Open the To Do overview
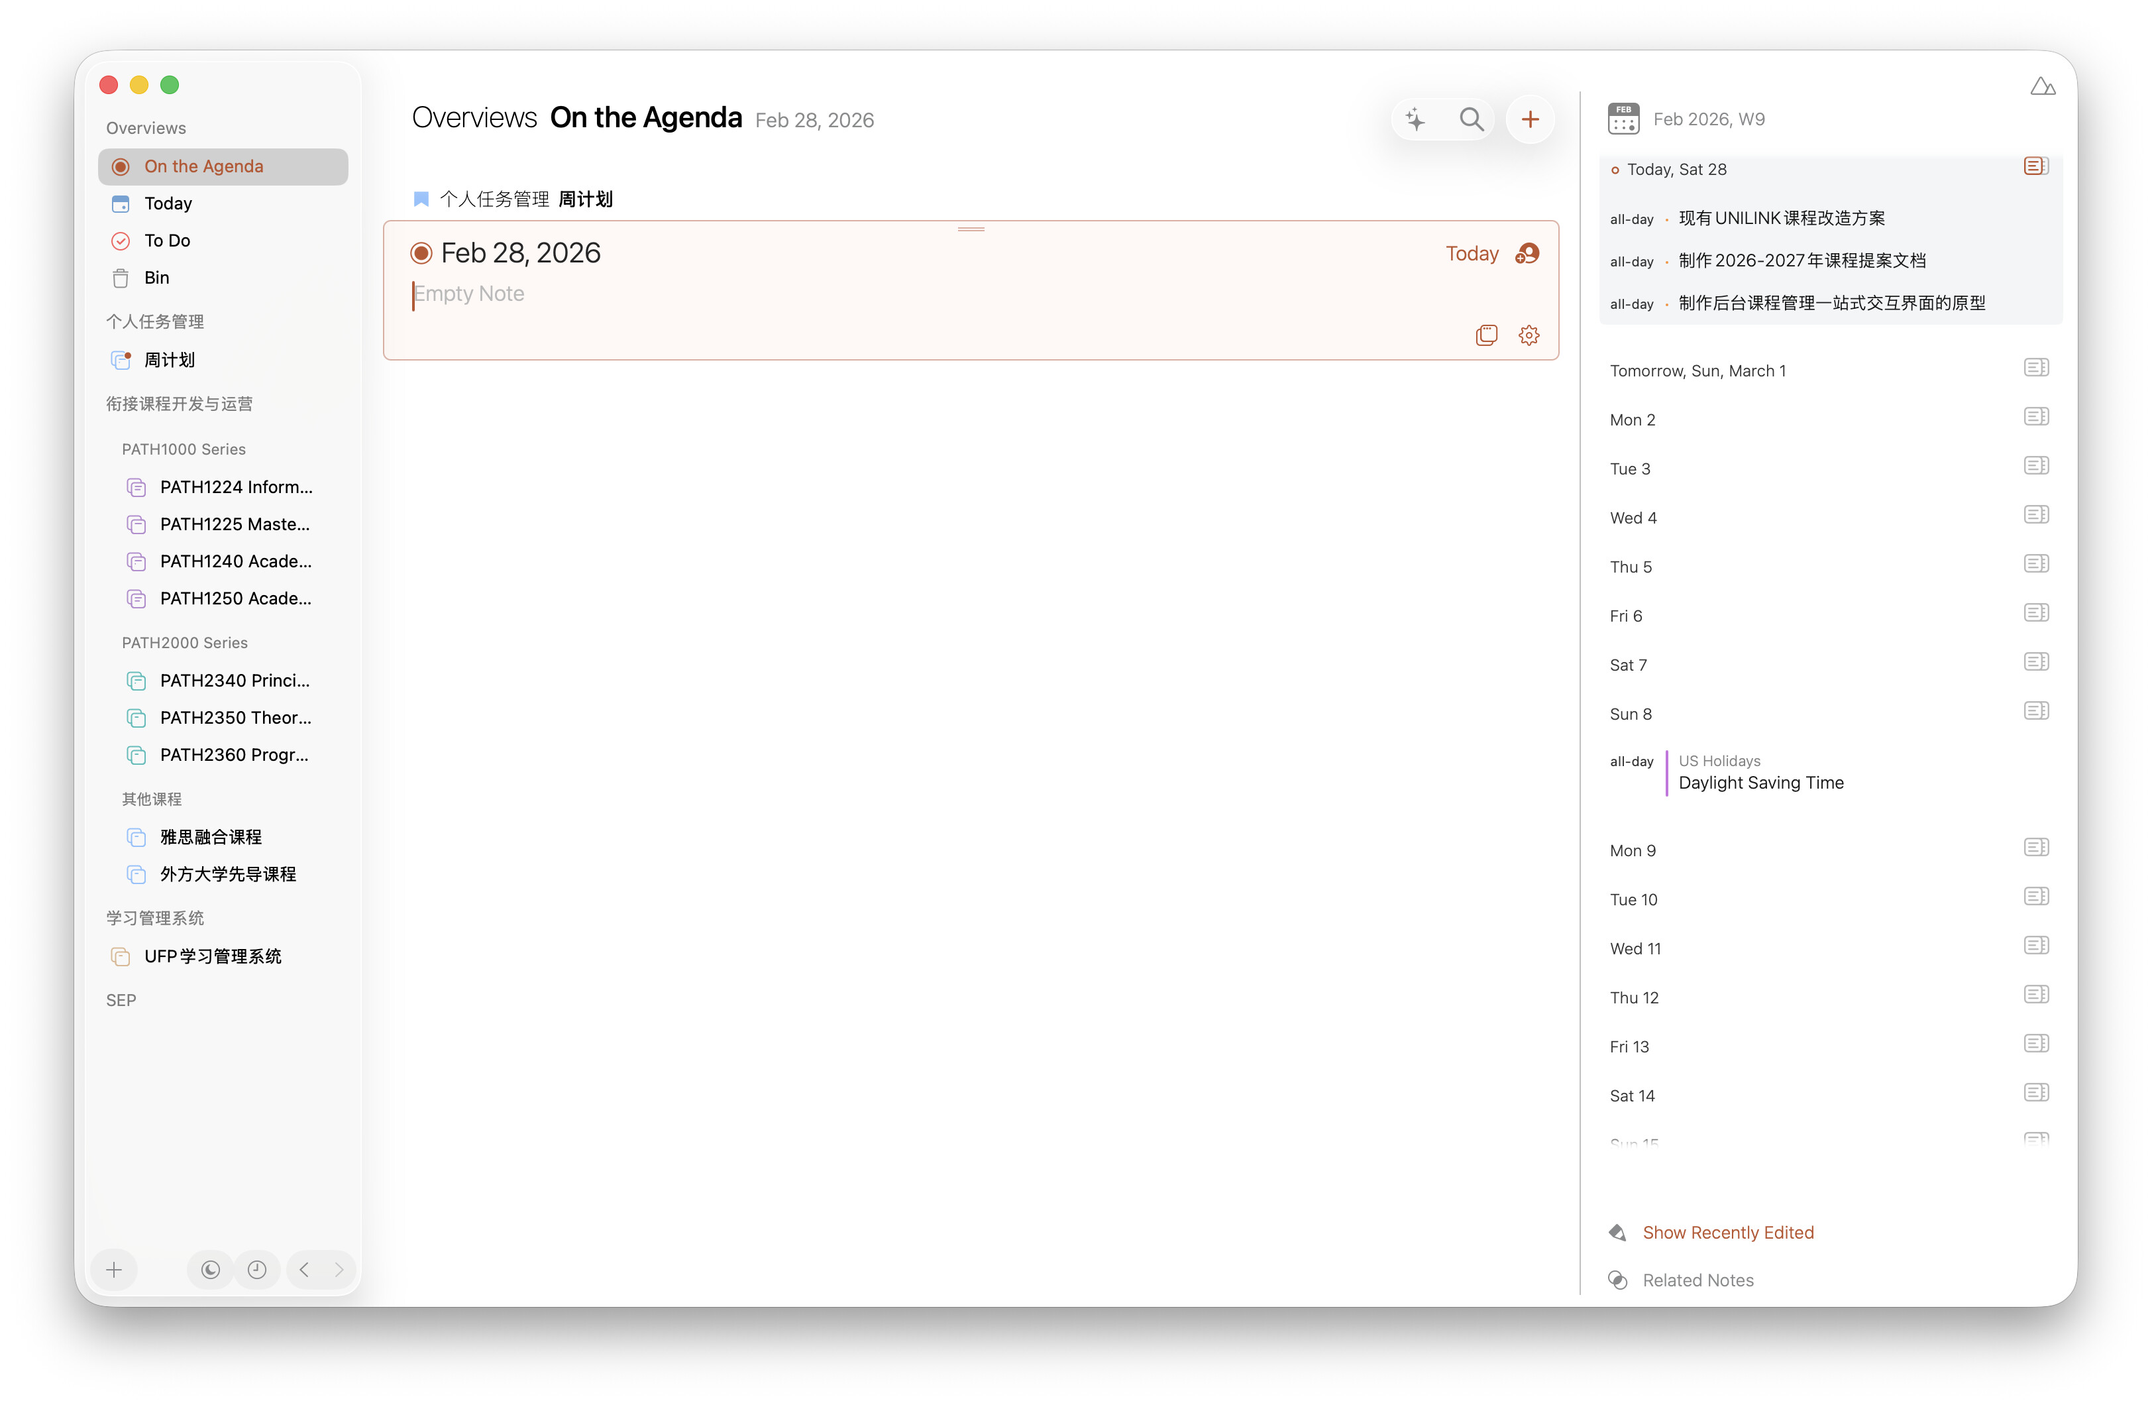This screenshot has height=1405, width=2152. (x=167, y=241)
